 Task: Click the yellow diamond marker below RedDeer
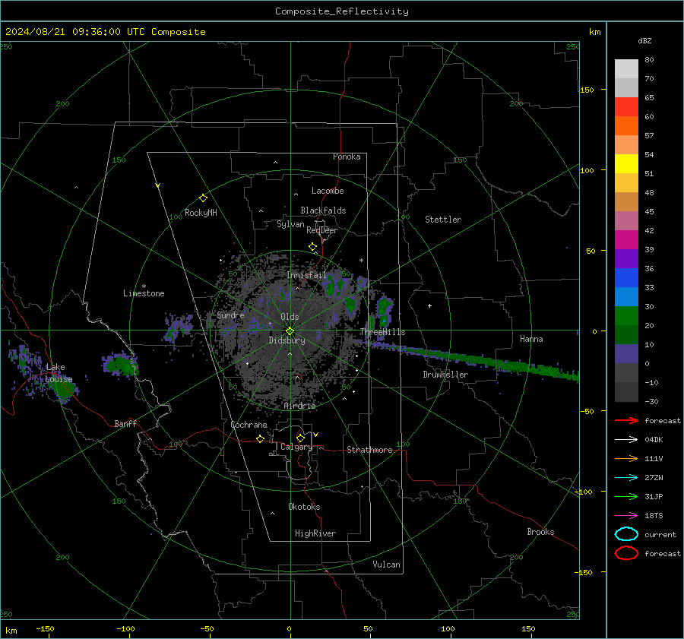coord(313,247)
